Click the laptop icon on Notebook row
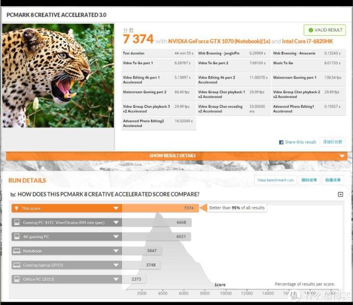This screenshot has height=305, width=353. 17,251
